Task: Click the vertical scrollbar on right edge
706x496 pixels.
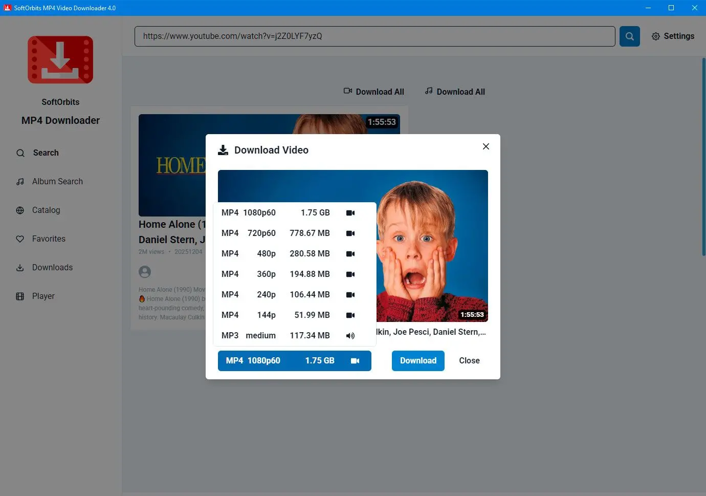Action: tap(703, 159)
